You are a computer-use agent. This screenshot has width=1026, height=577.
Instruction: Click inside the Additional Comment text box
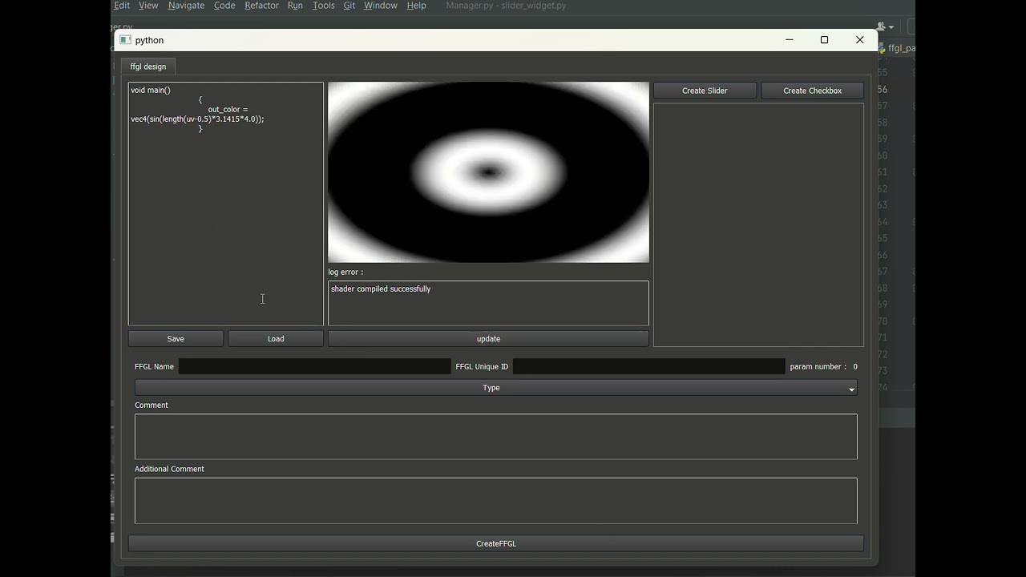click(495, 501)
